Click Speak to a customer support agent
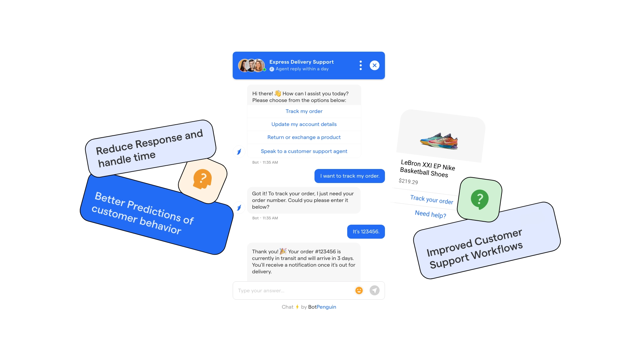 coord(304,151)
